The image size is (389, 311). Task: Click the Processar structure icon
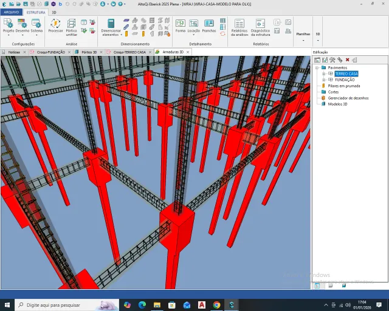point(55,24)
